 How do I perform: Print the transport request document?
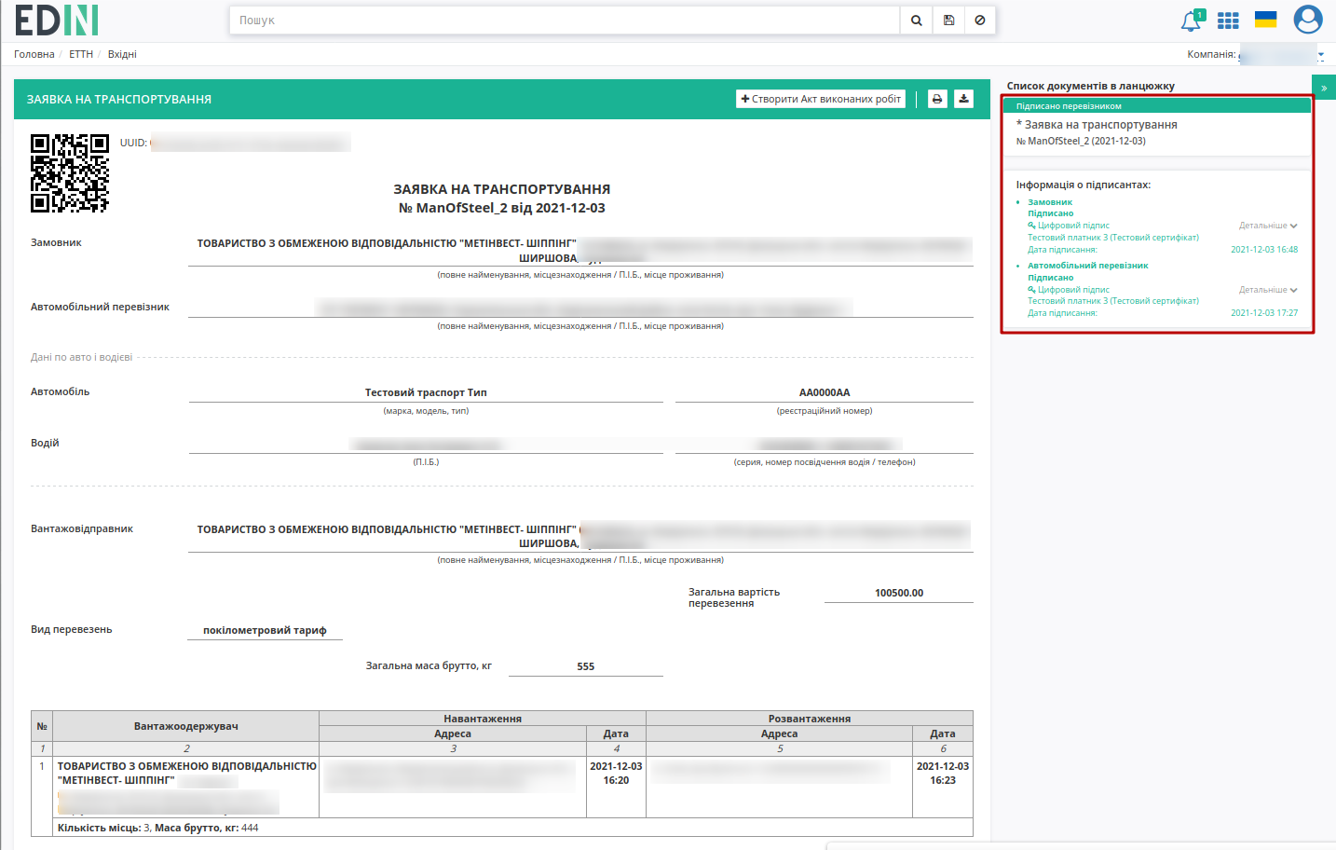click(x=937, y=99)
